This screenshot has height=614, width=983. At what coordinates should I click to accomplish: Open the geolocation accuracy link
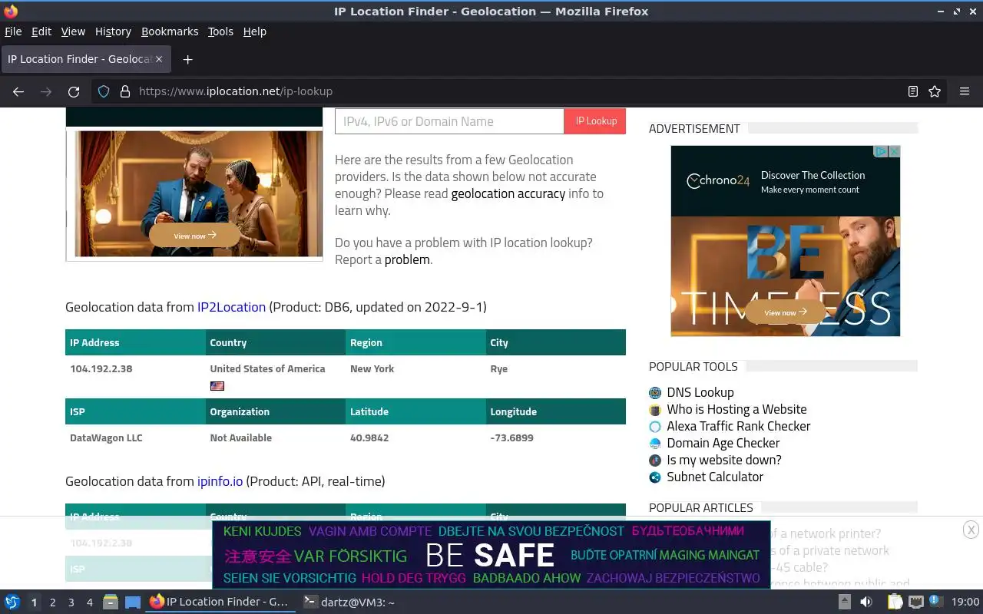[x=508, y=193]
